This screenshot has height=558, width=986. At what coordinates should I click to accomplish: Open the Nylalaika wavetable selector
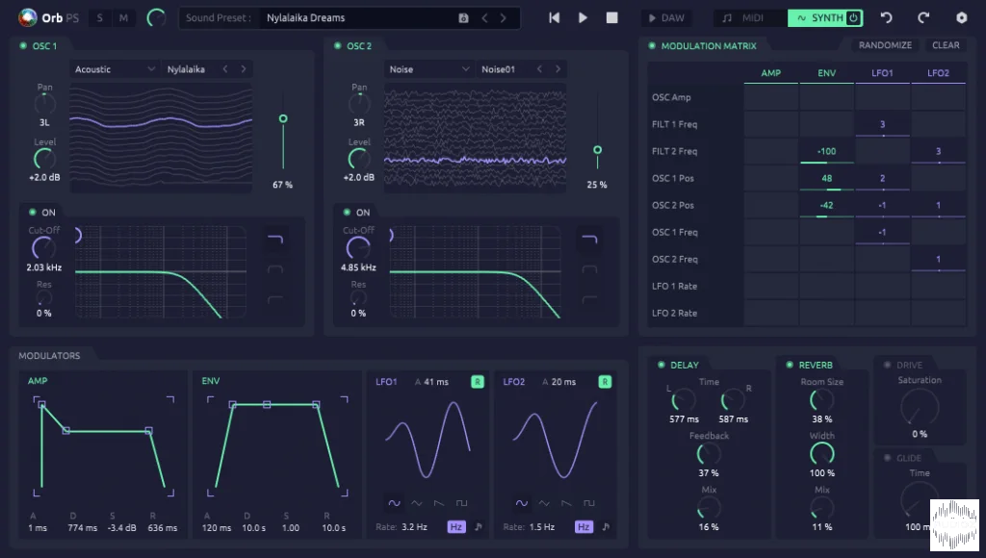tap(186, 69)
